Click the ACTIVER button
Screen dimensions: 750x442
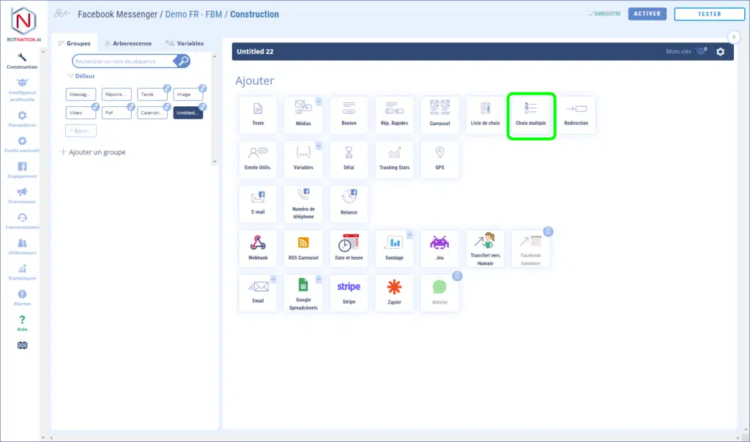[x=647, y=14]
